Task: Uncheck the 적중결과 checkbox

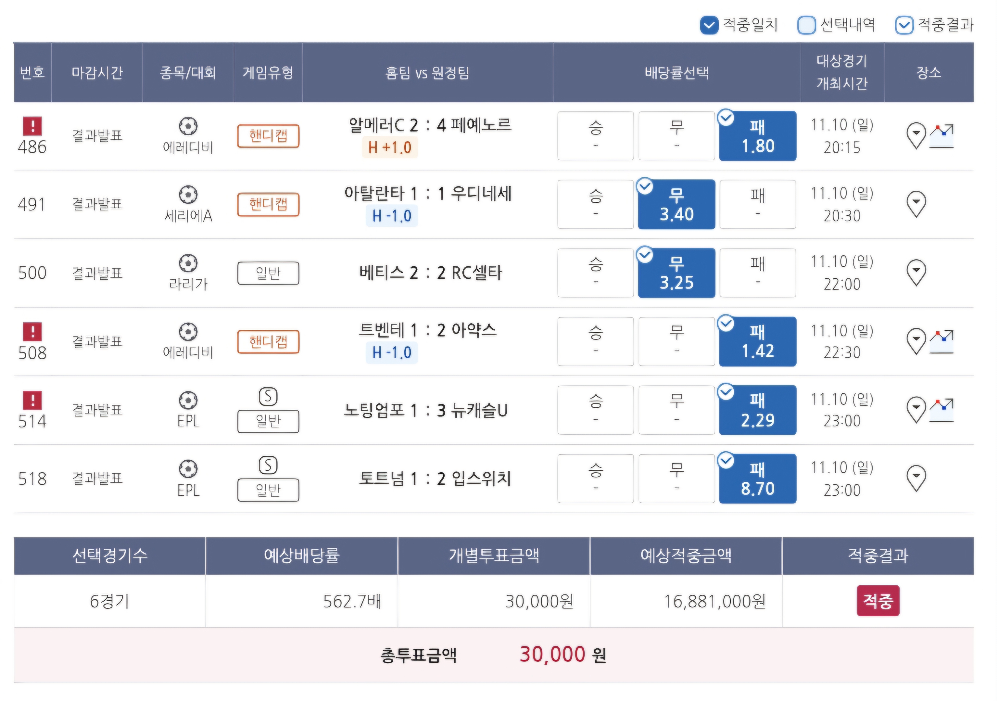Action: pyautogui.click(x=904, y=25)
